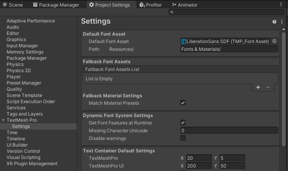
Task: Select Physics 2D settings category
Action: (x=19, y=71)
